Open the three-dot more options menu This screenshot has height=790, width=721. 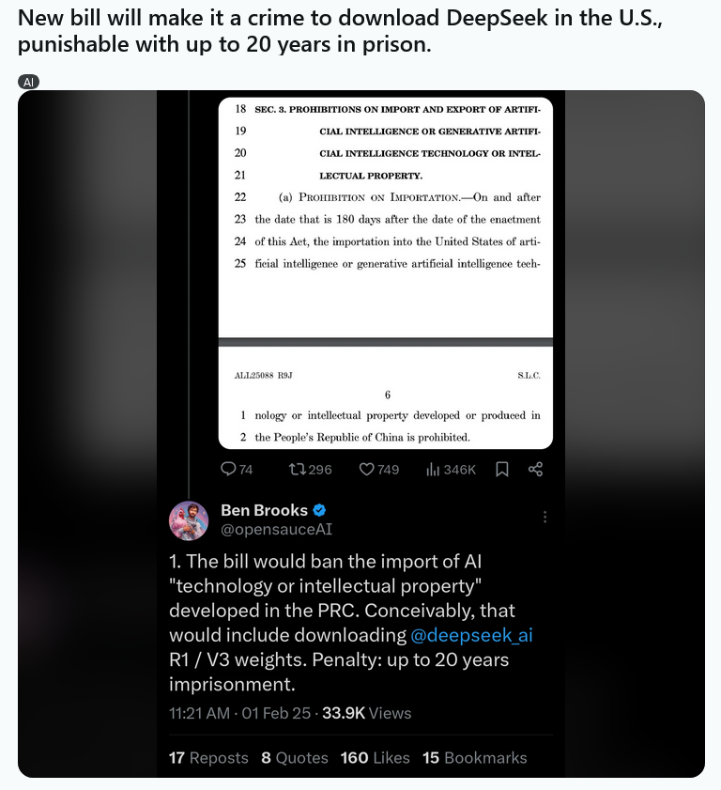545,517
